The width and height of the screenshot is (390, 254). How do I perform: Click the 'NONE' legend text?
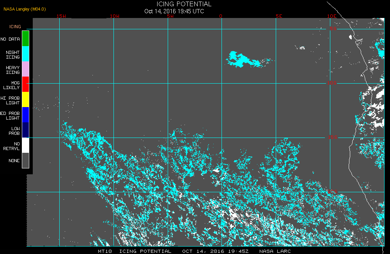[x=14, y=161]
